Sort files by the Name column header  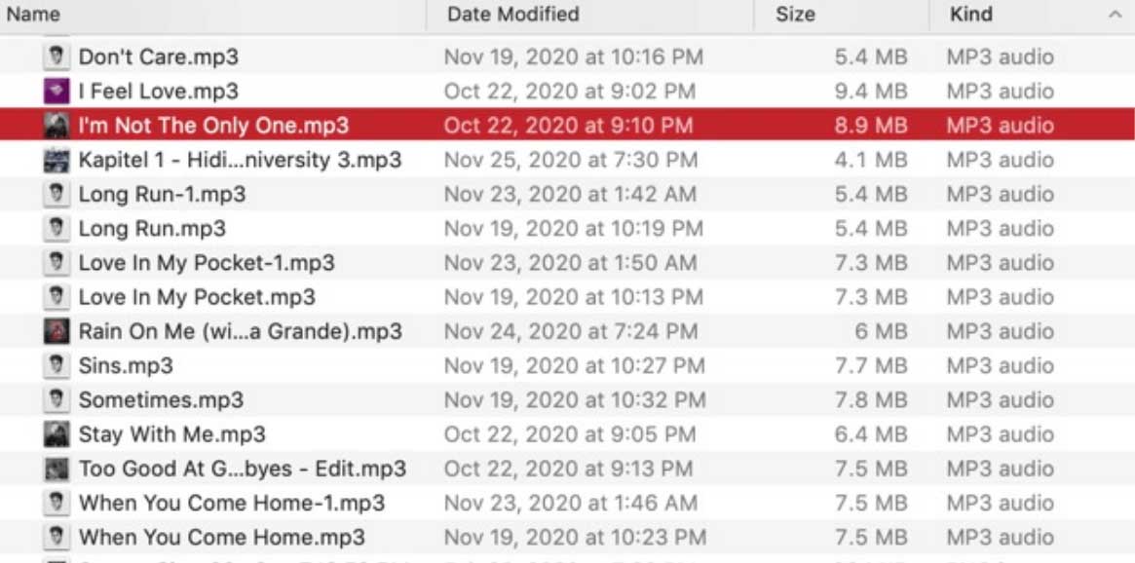(x=33, y=15)
